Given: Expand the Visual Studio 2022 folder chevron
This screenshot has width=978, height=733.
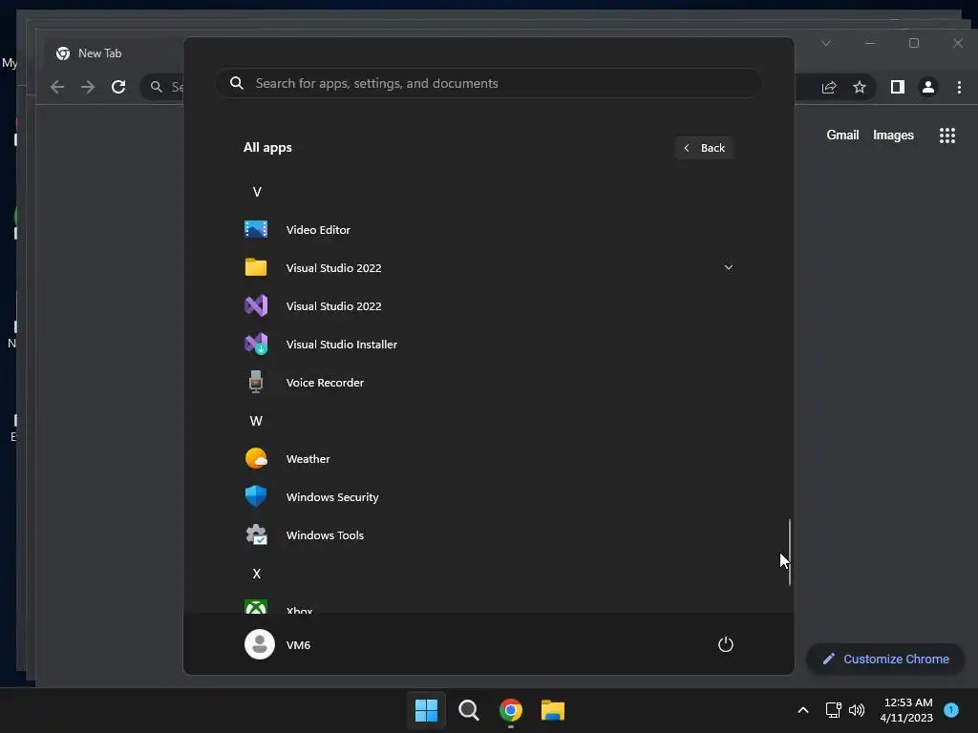Looking at the screenshot, I should pos(729,267).
